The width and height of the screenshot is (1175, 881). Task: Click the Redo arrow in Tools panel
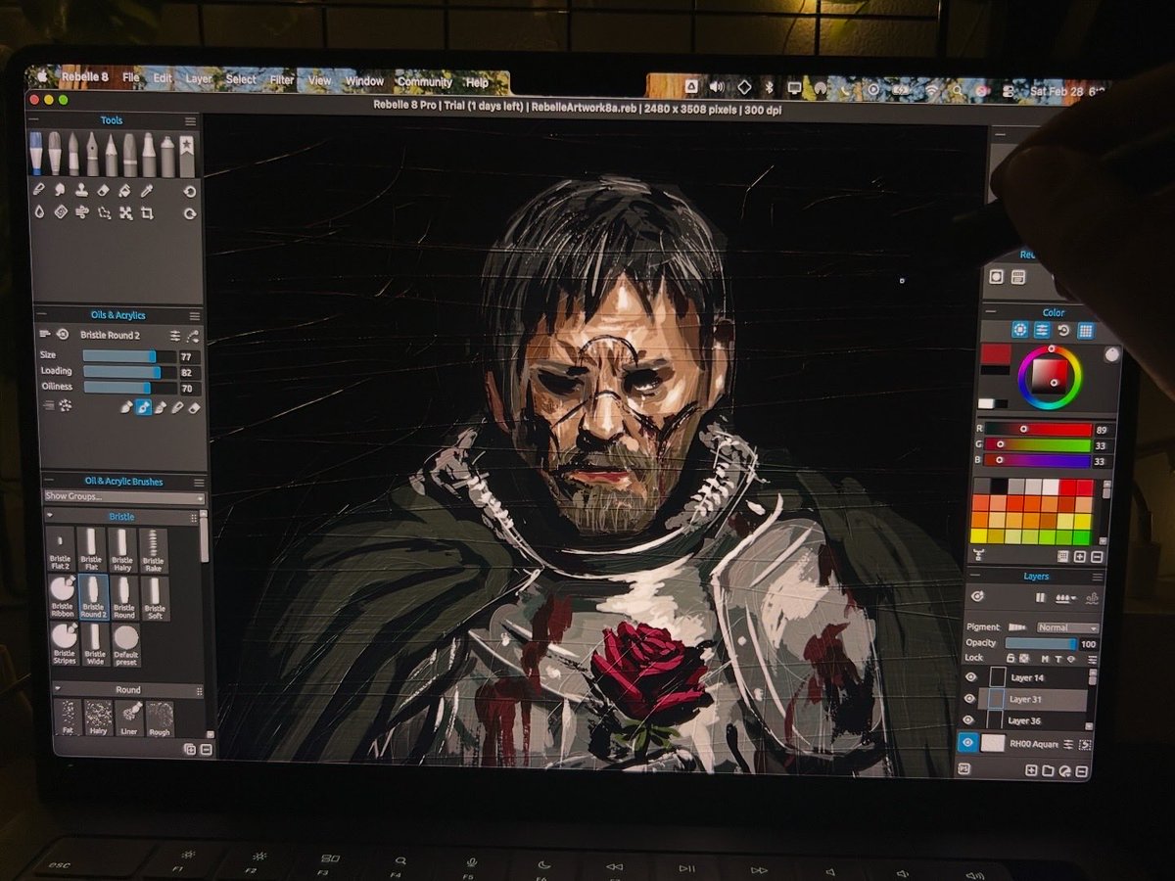190,213
